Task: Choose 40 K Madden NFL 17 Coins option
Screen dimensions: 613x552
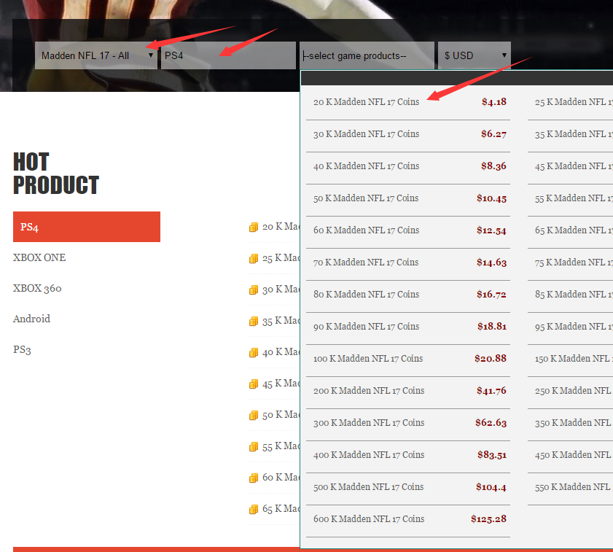Action: [x=407, y=166]
